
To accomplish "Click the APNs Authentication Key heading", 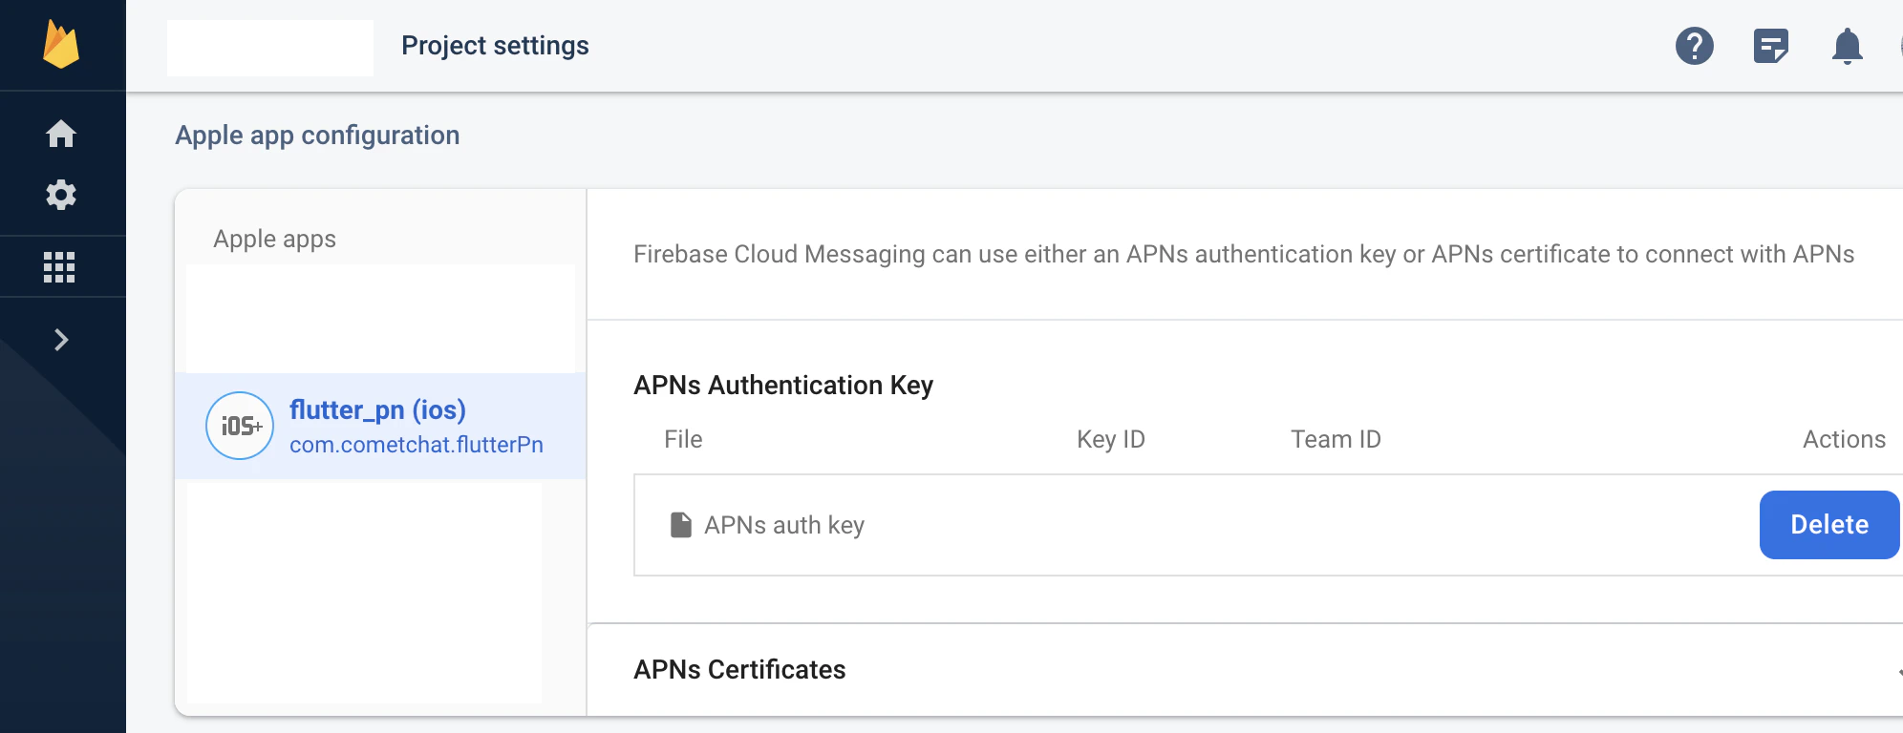I will (x=783, y=386).
